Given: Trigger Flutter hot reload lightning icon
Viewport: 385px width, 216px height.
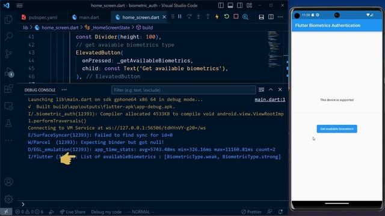Looking at the screenshot, I should [217, 16].
